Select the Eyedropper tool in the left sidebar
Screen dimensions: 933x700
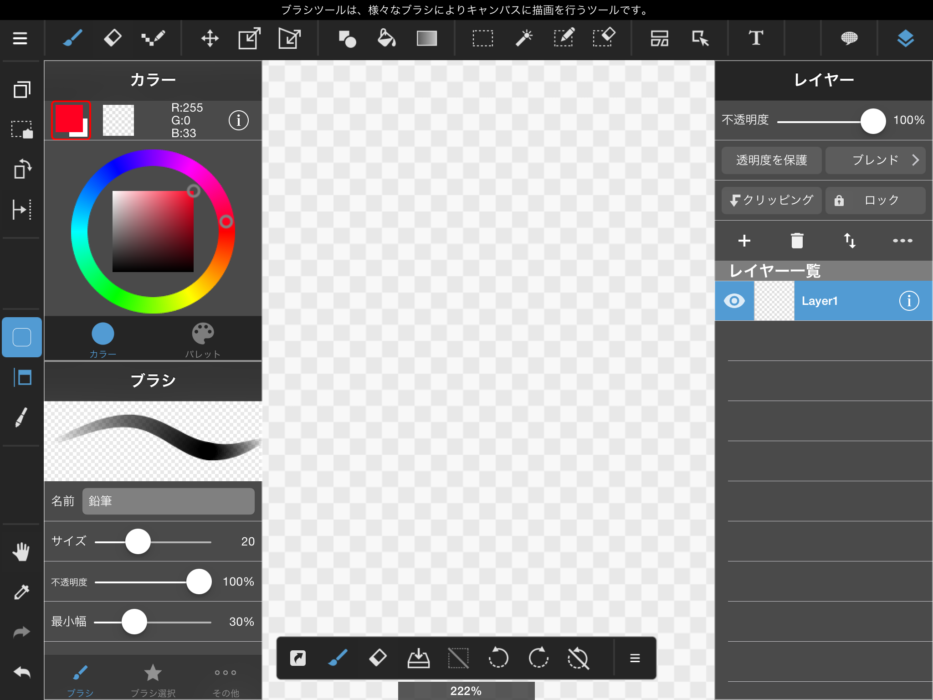[x=21, y=591]
